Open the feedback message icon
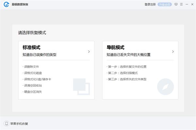196x130 pixels. tap(176, 4)
